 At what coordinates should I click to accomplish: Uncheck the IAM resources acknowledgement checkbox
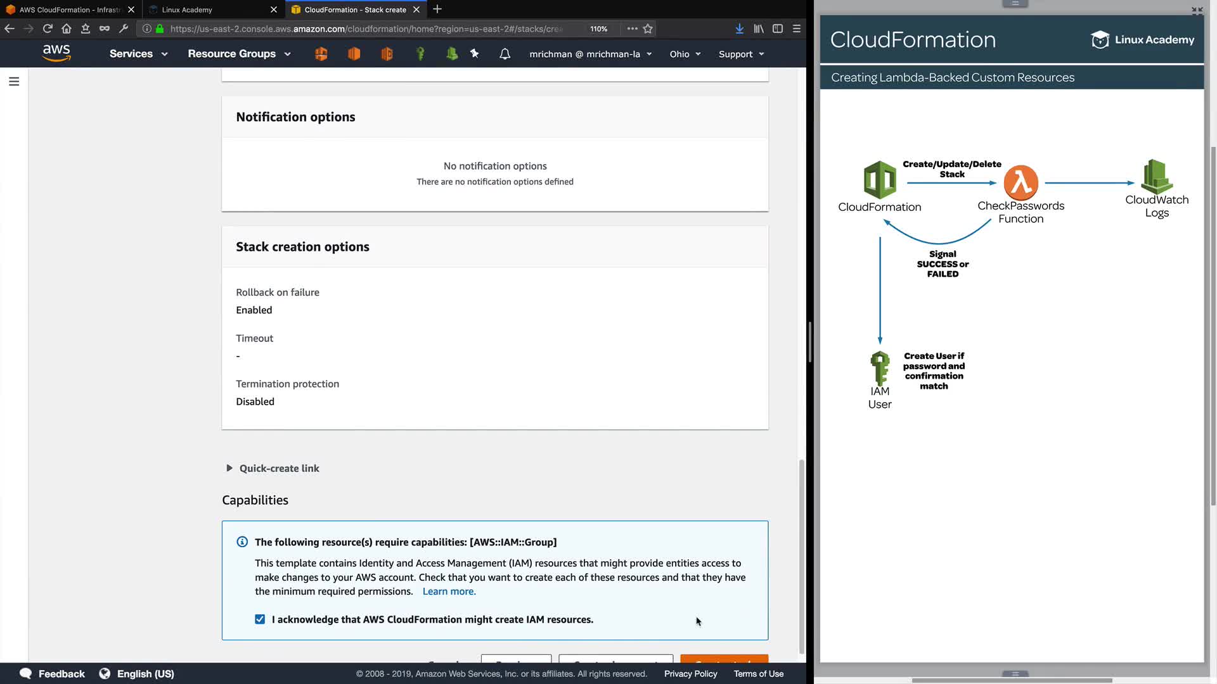pos(260,619)
